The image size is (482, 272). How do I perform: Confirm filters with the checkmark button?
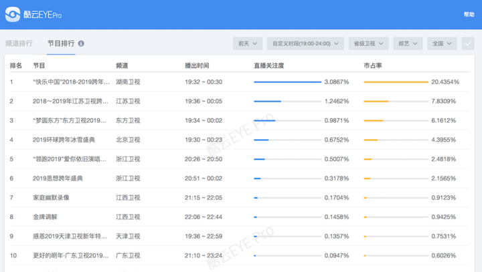tap(468, 43)
